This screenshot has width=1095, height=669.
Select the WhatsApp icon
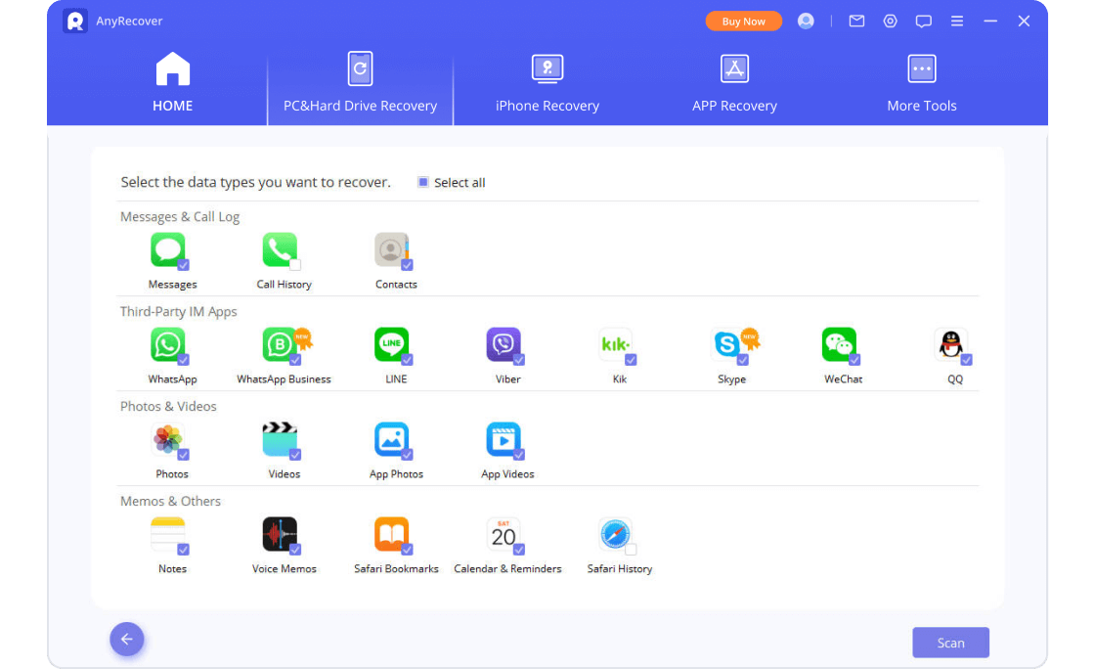167,344
